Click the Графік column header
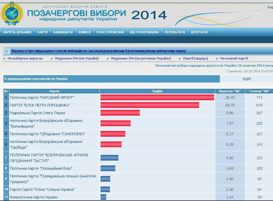Viewport: 273px width, 201px height. pos(157,91)
